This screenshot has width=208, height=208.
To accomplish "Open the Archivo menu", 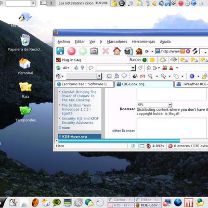I will click(64, 42).
